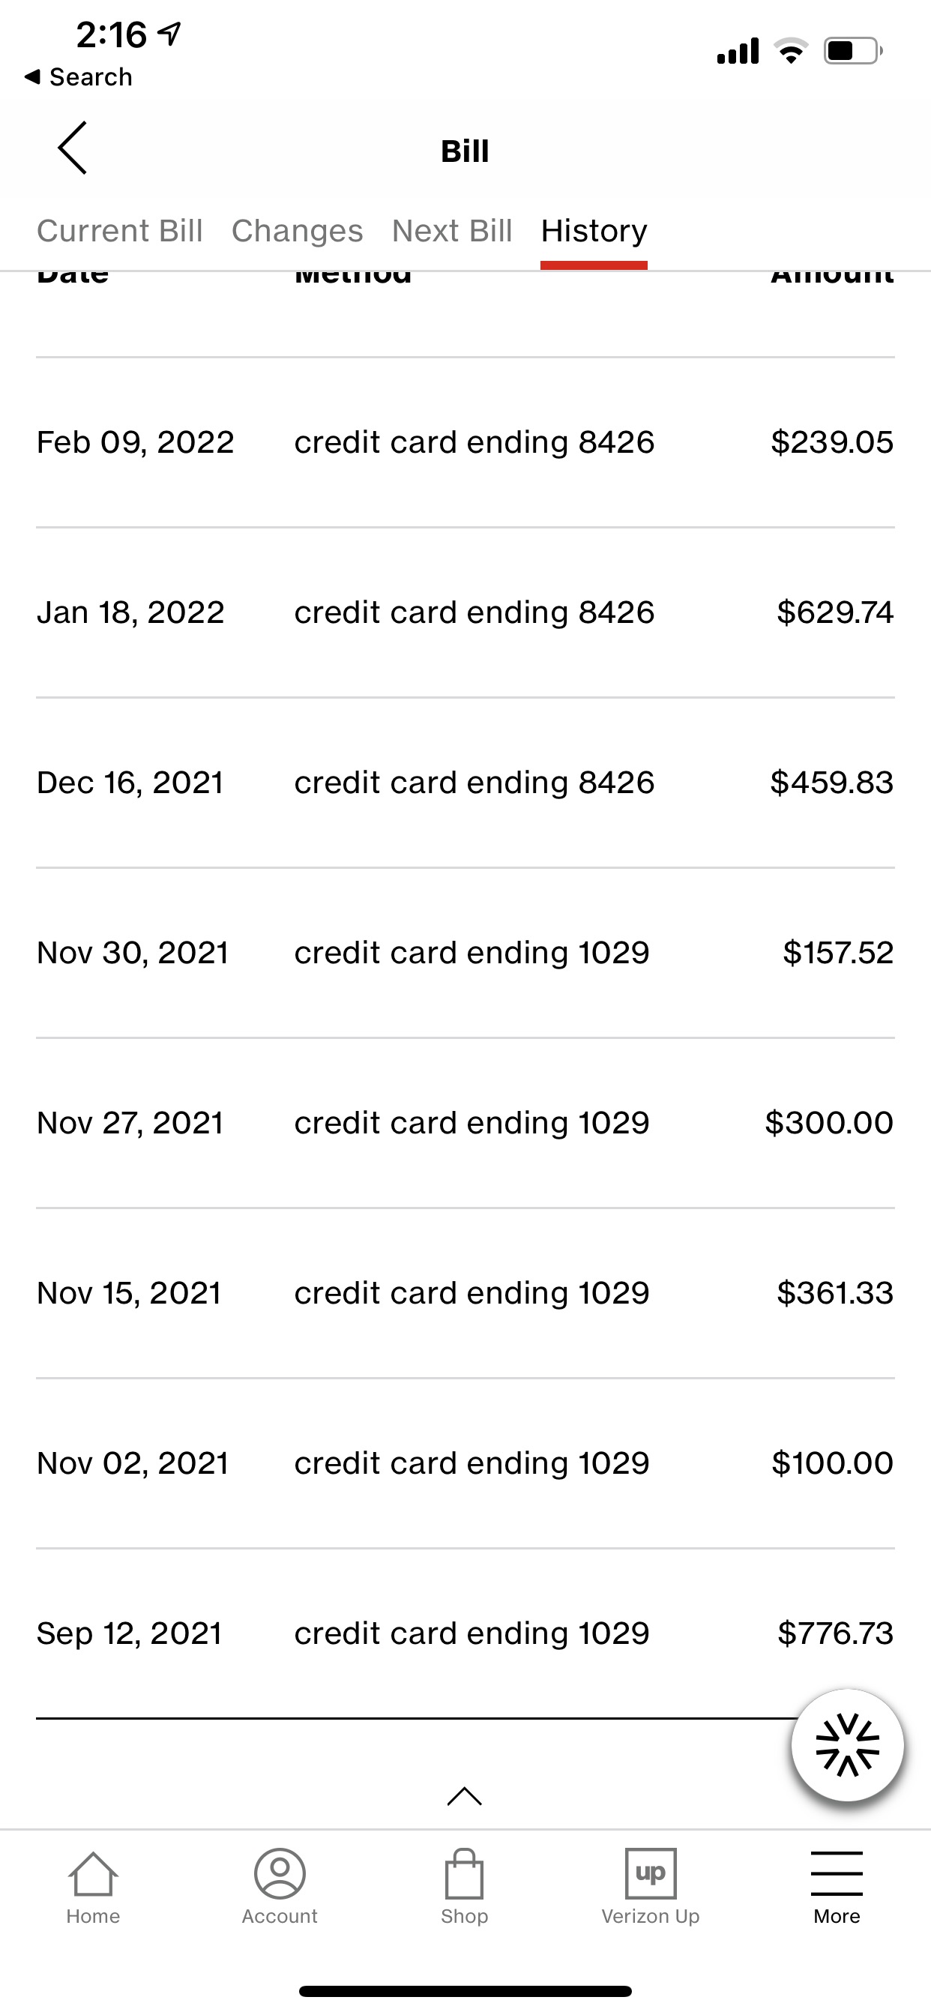Collapse payment history with up chevron
Screen dimensions: 931x2015
click(x=464, y=1796)
